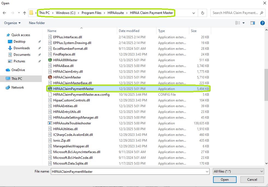Viewport: 268px width, 187px height.
Task: Click the EPPlus.Interfaces.dll file icon
Action: 50,37
